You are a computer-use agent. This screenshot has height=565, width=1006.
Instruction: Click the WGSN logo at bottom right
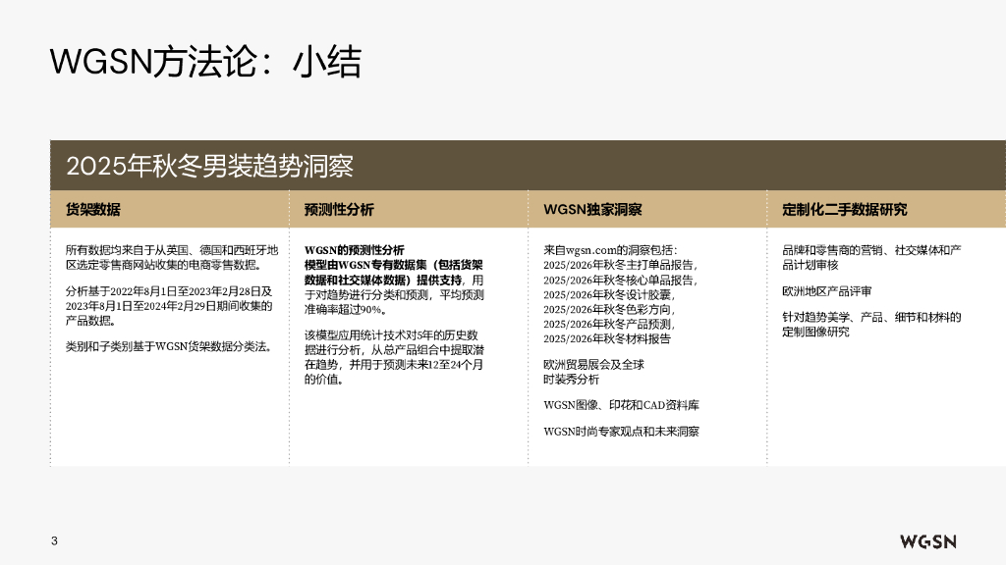[927, 541]
